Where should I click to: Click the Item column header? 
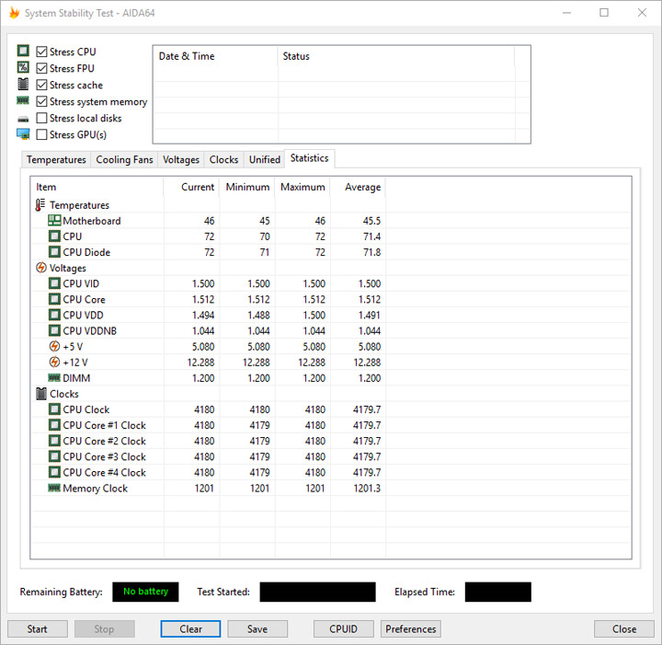click(97, 187)
